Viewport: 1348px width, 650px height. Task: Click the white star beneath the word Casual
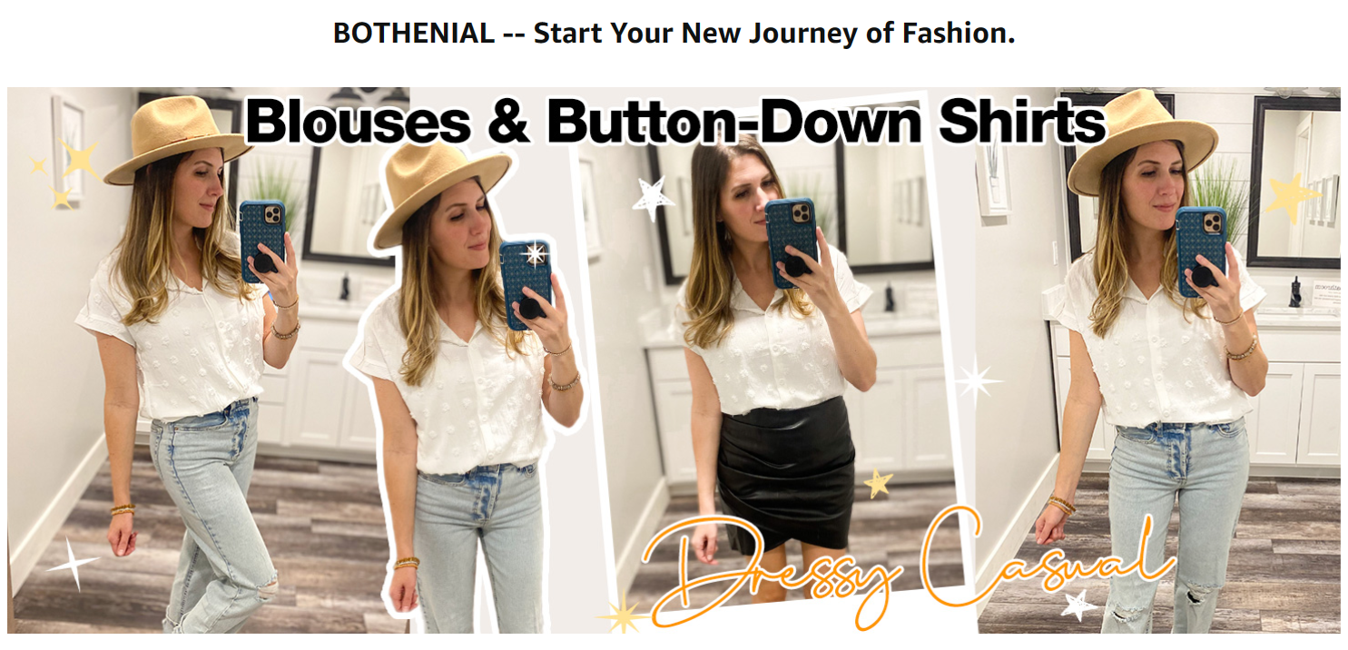click(1079, 605)
